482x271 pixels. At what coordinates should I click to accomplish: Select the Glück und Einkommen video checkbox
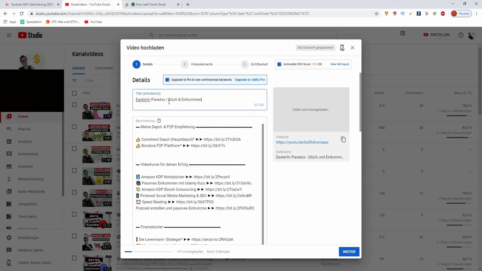tap(74, 170)
